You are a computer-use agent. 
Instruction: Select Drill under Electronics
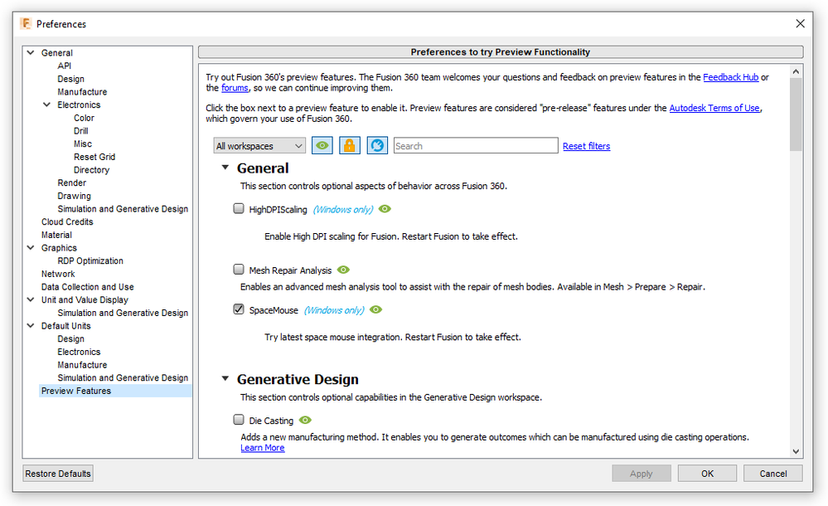(x=80, y=130)
